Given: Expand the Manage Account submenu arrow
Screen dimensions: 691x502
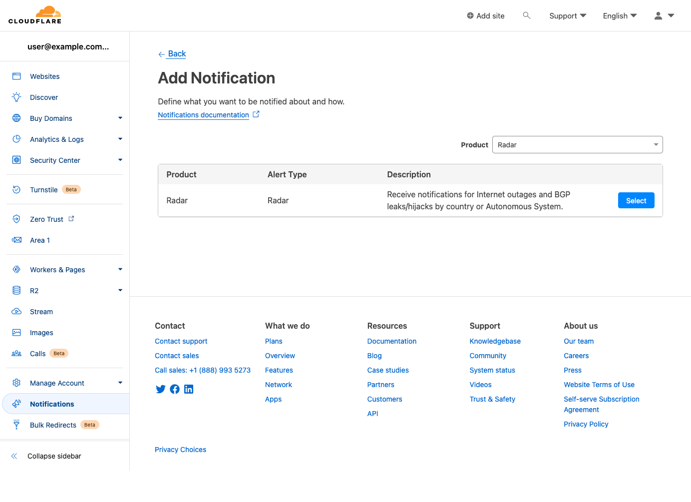Looking at the screenshot, I should click(x=120, y=383).
